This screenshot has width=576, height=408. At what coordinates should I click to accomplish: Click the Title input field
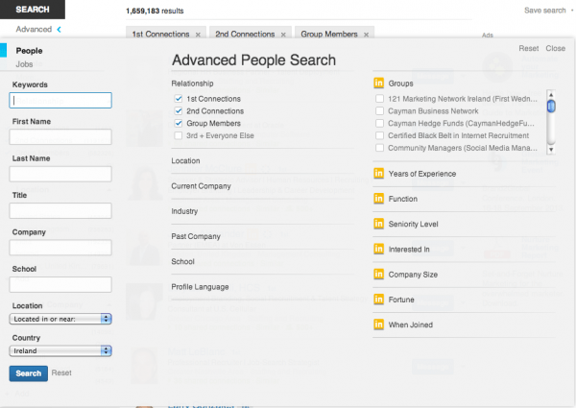click(60, 211)
